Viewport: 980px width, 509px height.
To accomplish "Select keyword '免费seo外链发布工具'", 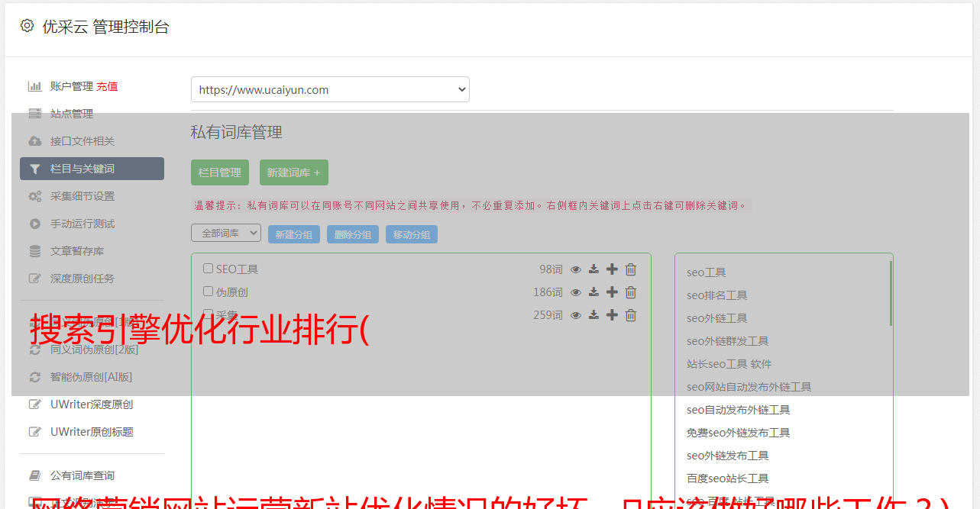I will 739,433.
